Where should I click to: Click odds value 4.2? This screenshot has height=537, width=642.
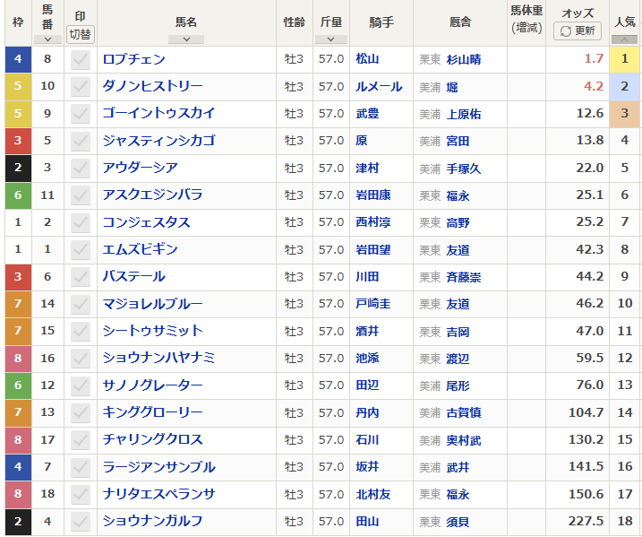coord(594,86)
